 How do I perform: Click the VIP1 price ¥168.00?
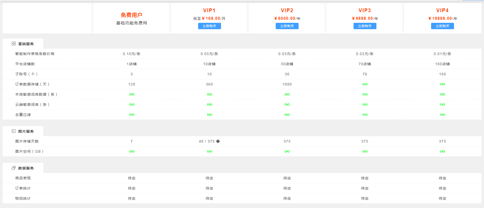pos(211,19)
